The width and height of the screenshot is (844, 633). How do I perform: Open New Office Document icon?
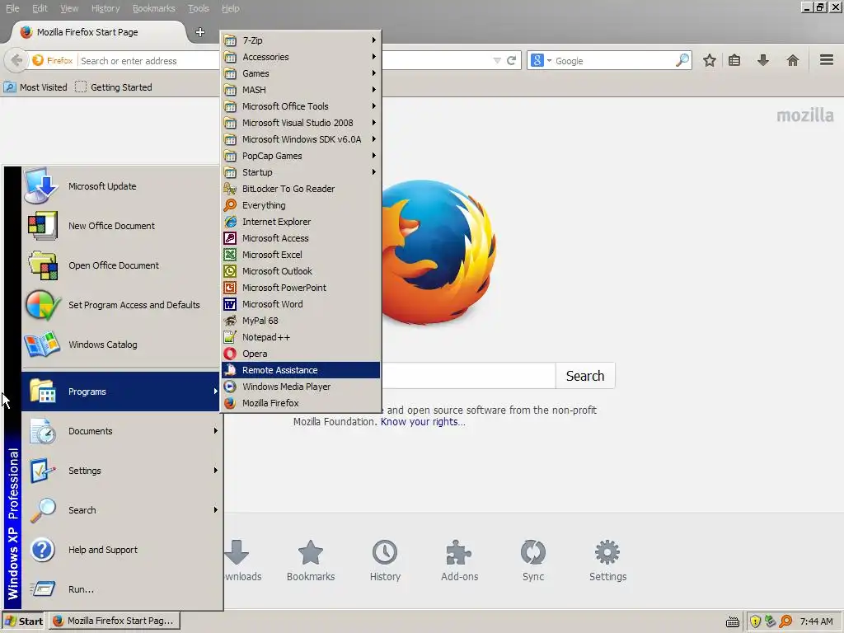pyautogui.click(x=43, y=226)
